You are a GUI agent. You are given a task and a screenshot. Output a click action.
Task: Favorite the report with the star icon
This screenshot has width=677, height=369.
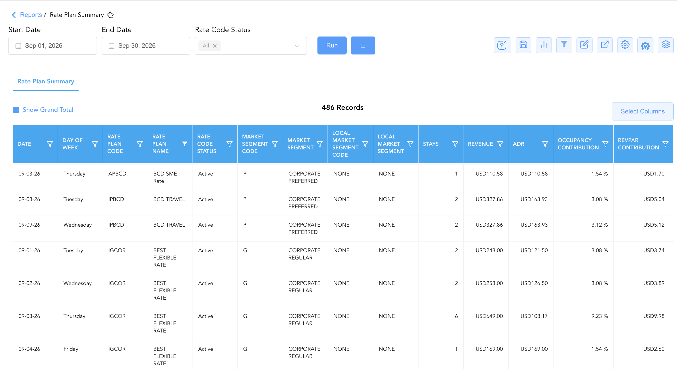110,15
